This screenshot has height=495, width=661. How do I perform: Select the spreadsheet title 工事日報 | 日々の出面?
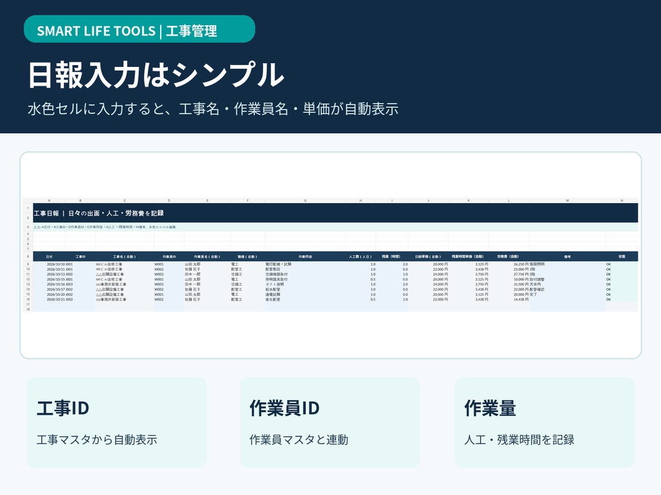pos(99,213)
